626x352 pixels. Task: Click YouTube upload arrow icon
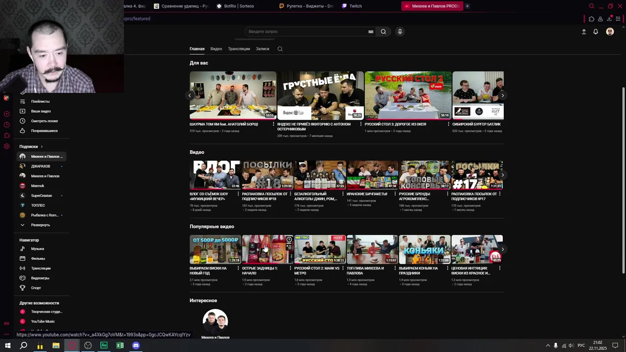[x=583, y=32]
